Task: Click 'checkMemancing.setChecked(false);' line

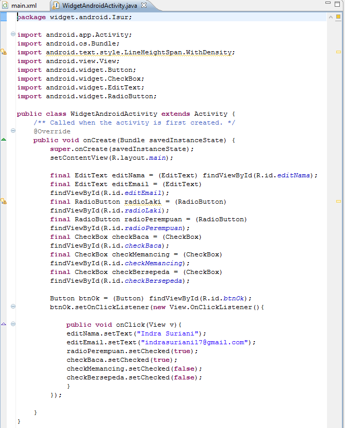Action: click(134, 369)
